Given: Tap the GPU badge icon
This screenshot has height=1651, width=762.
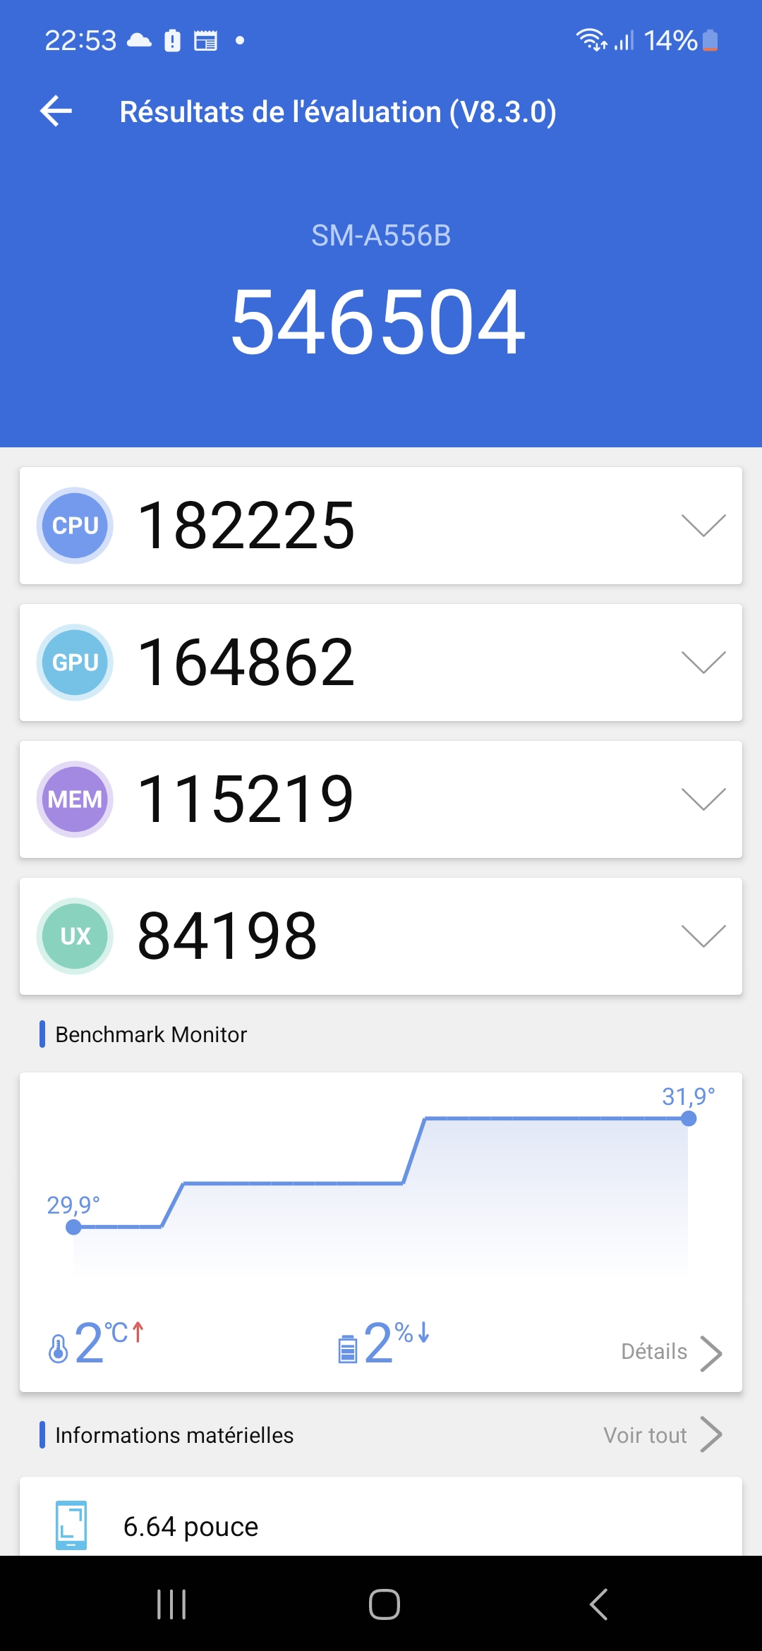Looking at the screenshot, I should [x=75, y=663].
